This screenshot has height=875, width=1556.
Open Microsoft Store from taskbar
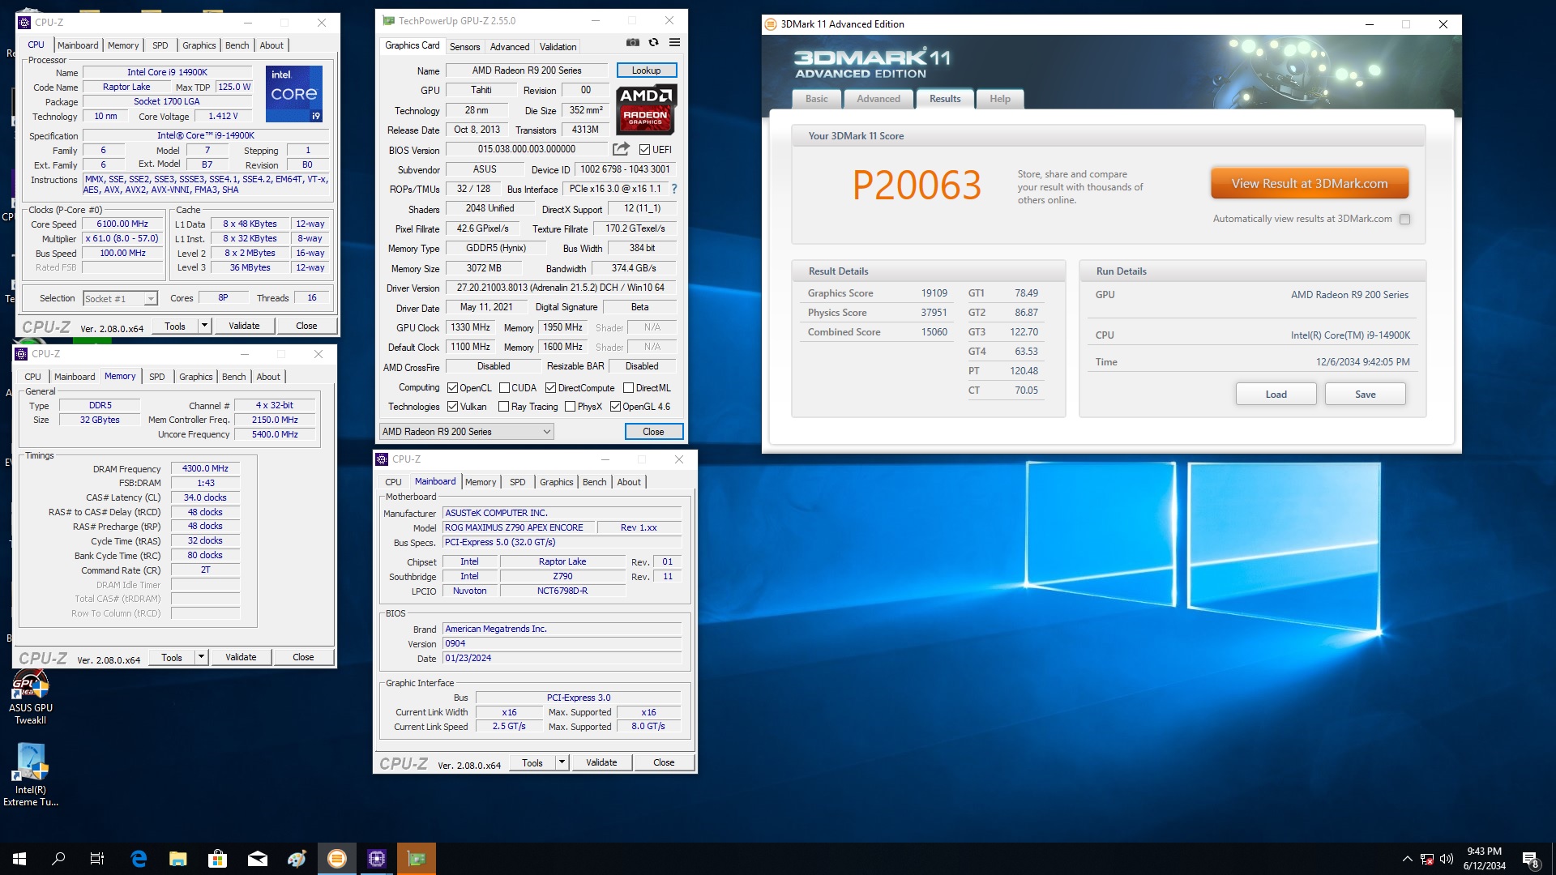click(217, 859)
